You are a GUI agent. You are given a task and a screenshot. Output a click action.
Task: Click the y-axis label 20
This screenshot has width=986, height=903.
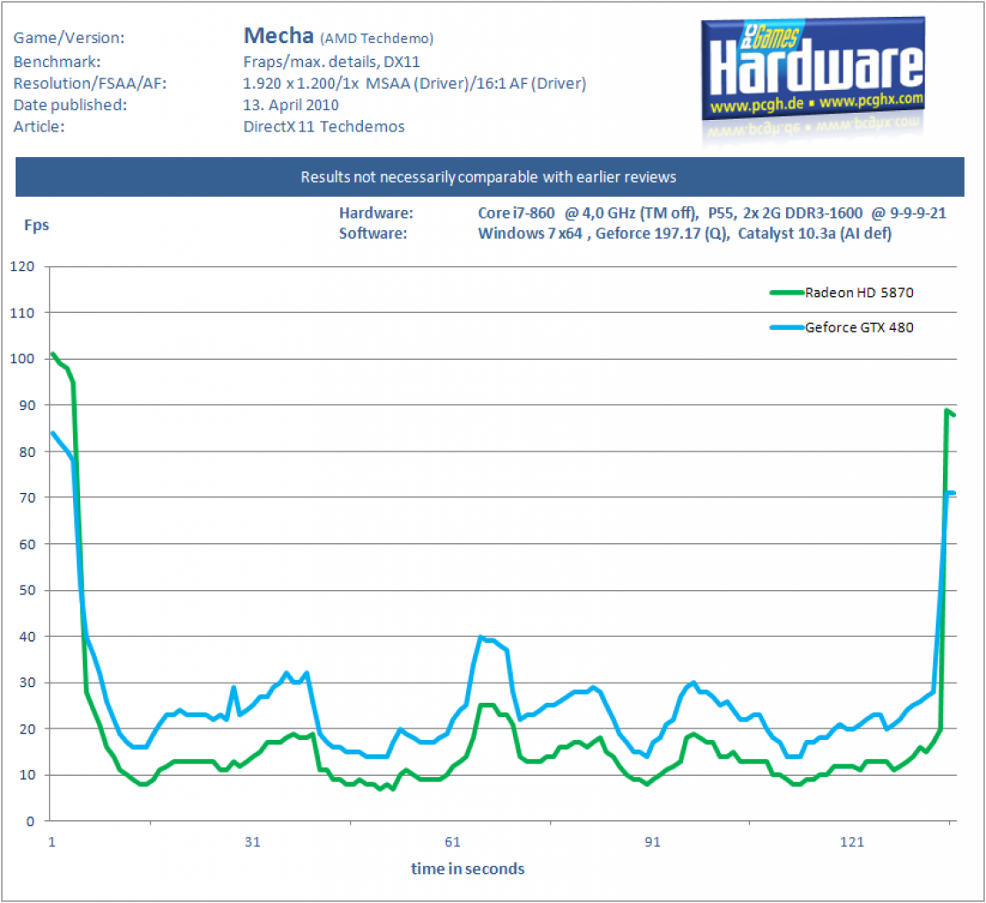(27, 729)
